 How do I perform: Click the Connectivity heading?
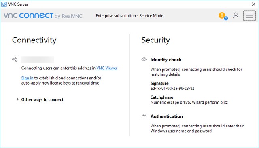(x=34, y=40)
